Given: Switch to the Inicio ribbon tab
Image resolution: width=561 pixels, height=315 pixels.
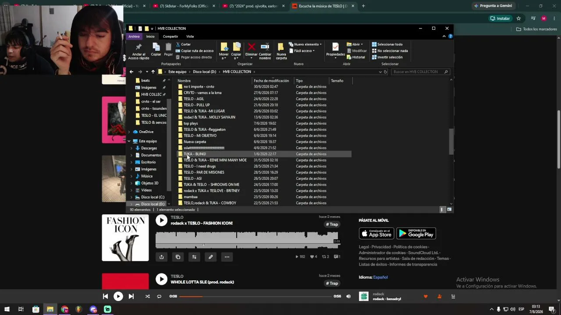Looking at the screenshot, I should coord(150,36).
